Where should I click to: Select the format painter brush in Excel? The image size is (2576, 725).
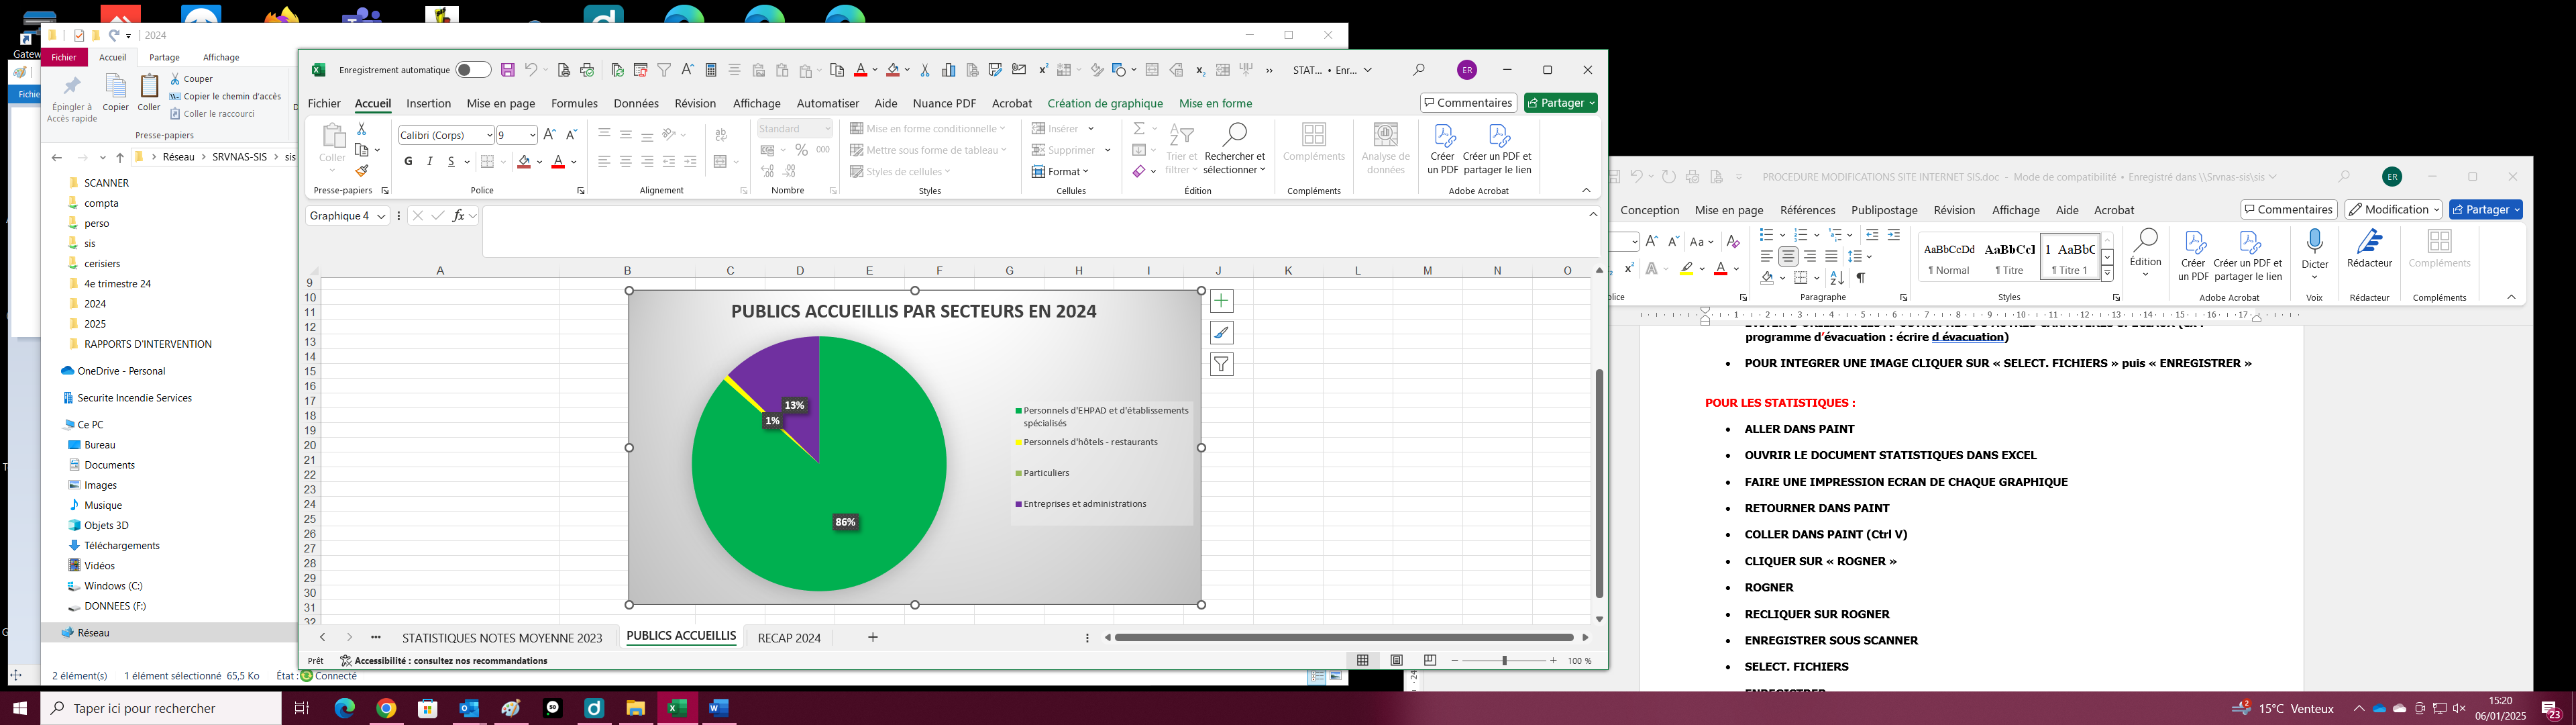click(x=362, y=171)
